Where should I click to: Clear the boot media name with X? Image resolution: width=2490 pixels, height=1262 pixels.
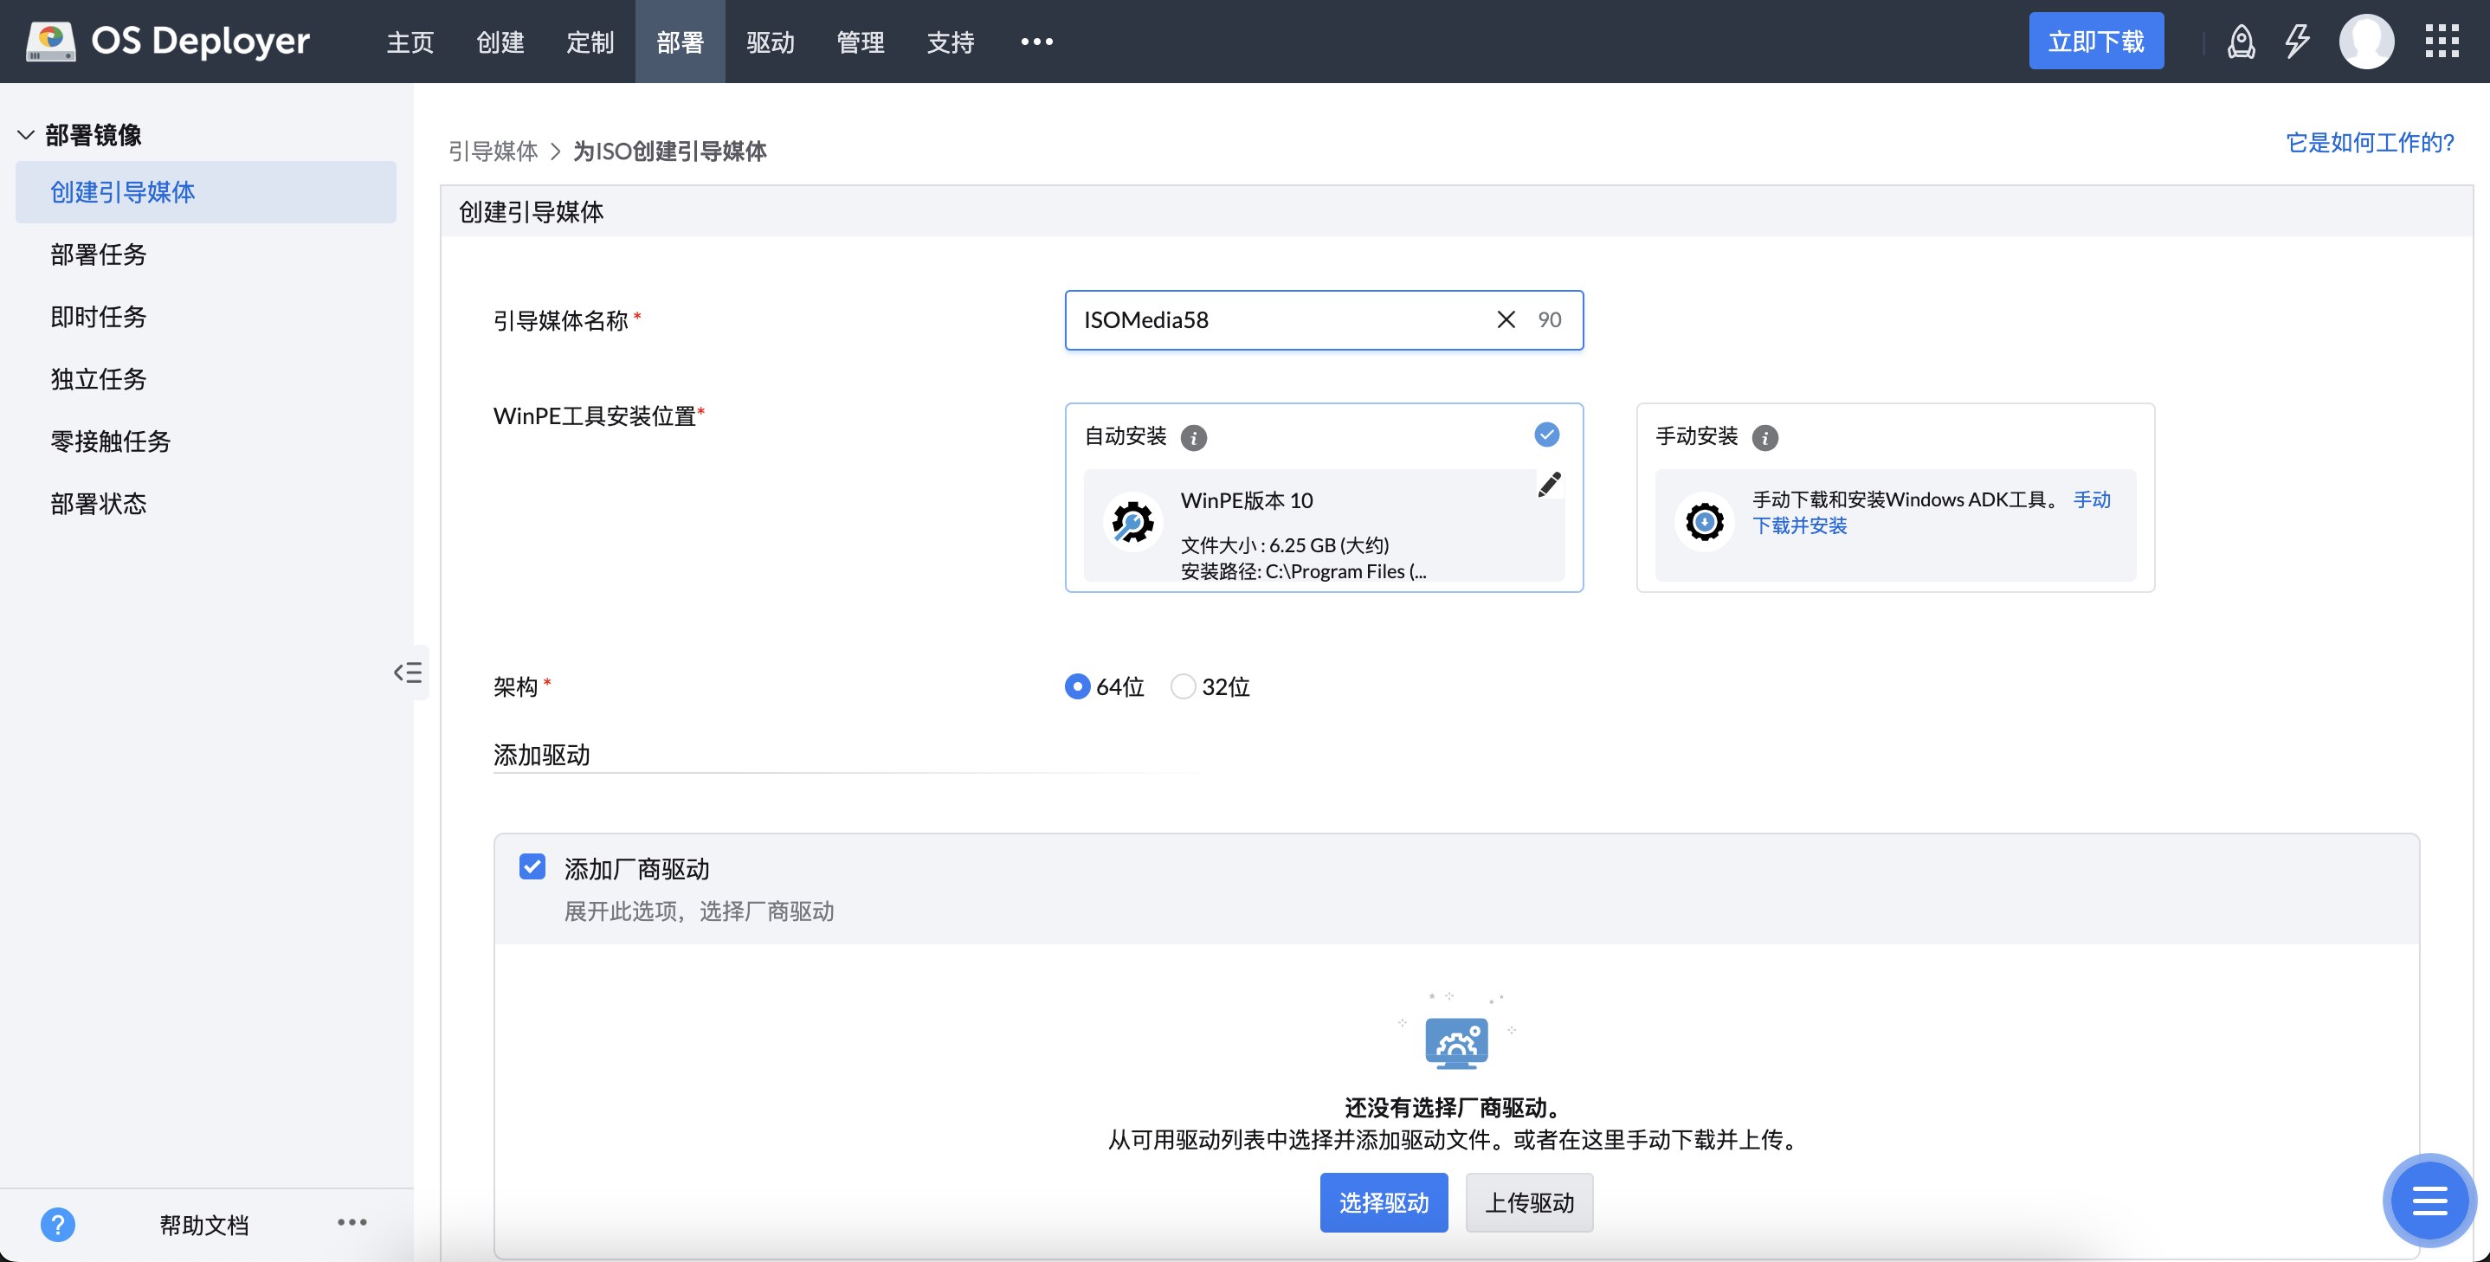pos(1505,320)
